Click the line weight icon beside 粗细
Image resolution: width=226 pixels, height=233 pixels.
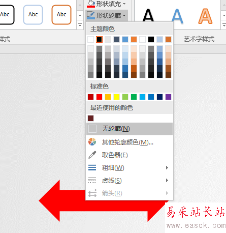[x=92, y=167]
